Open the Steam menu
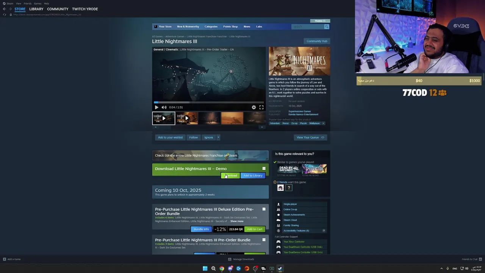The width and height of the screenshot is (485, 273). pos(9,3)
